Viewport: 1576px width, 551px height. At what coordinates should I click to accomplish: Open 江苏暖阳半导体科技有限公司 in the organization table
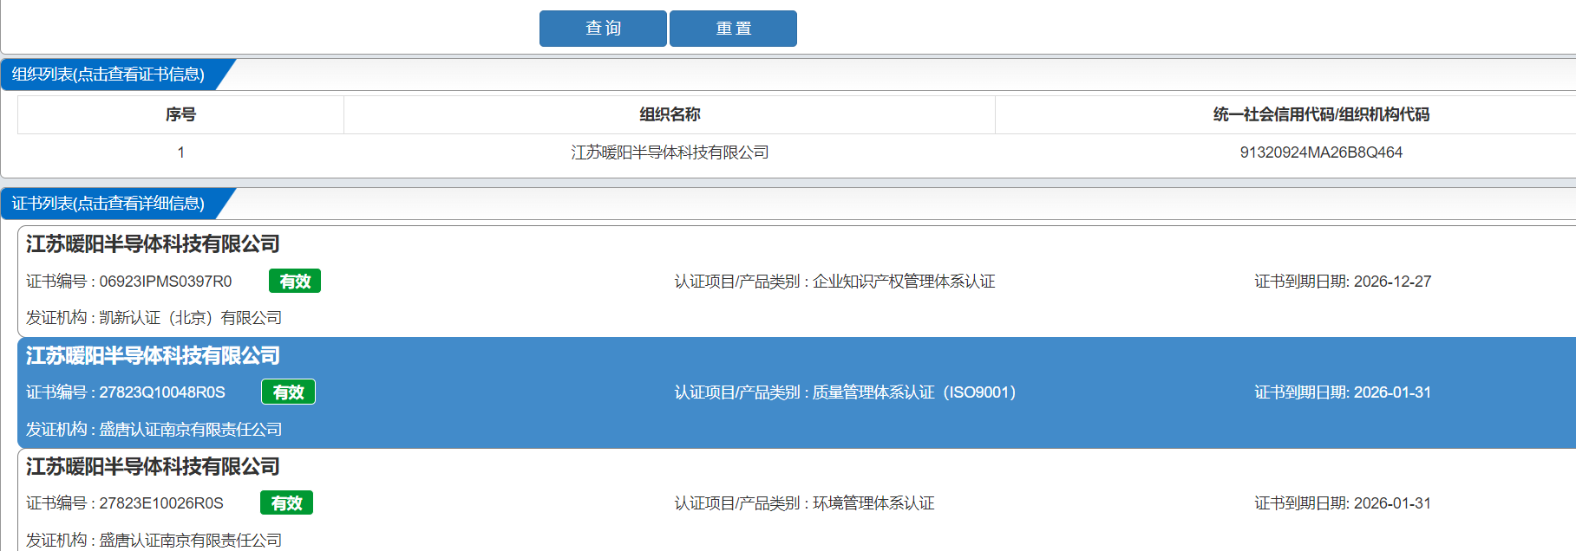670,152
